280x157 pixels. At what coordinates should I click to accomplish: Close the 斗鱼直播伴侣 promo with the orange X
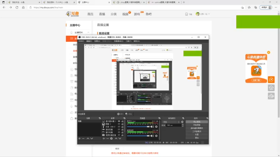coord(269,52)
